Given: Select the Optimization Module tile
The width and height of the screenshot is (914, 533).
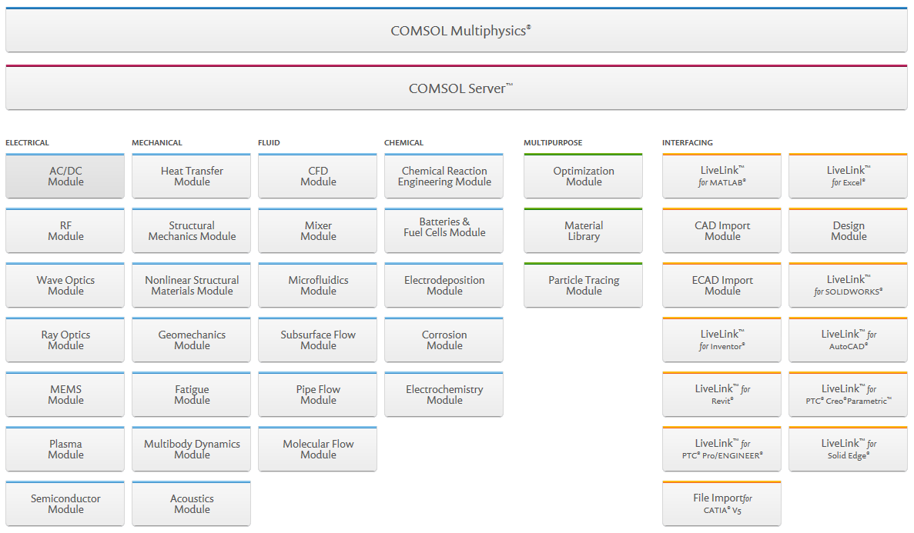Looking at the screenshot, I should point(584,177).
